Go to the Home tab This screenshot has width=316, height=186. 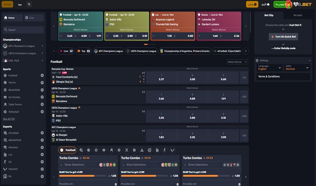click(13, 18)
